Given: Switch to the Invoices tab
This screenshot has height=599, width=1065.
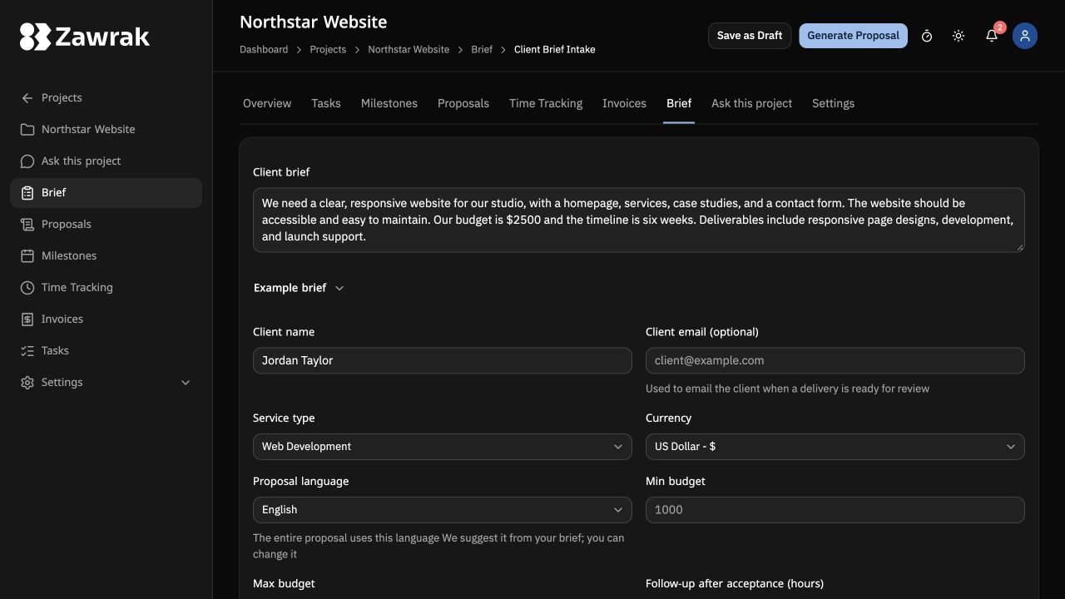Looking at the screenshot, I should (624, 104).
